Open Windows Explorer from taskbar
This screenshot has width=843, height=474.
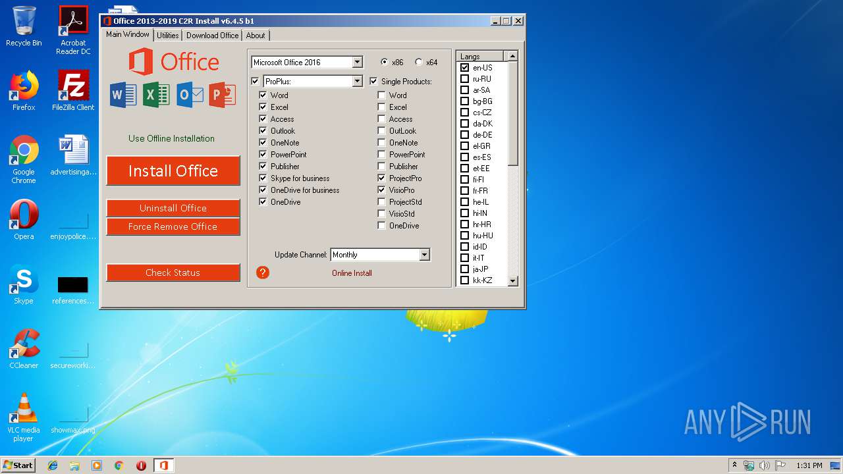click(74, 465)
